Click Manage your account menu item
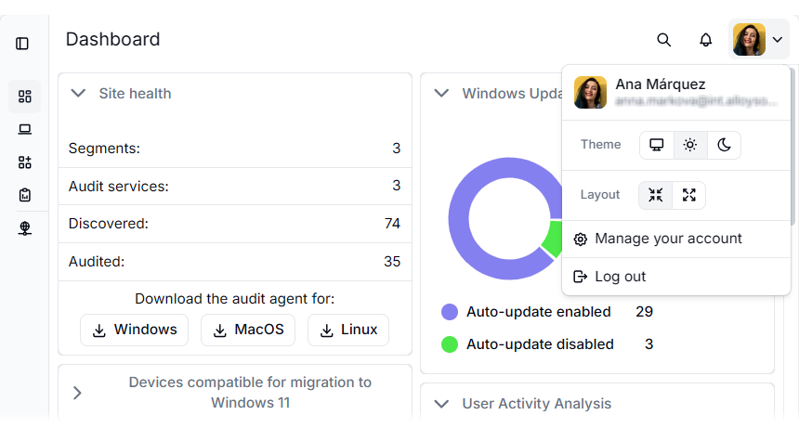 (668, 240)
